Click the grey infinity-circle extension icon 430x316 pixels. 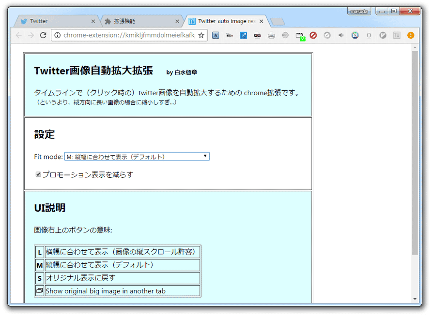(x=285, y=35)
